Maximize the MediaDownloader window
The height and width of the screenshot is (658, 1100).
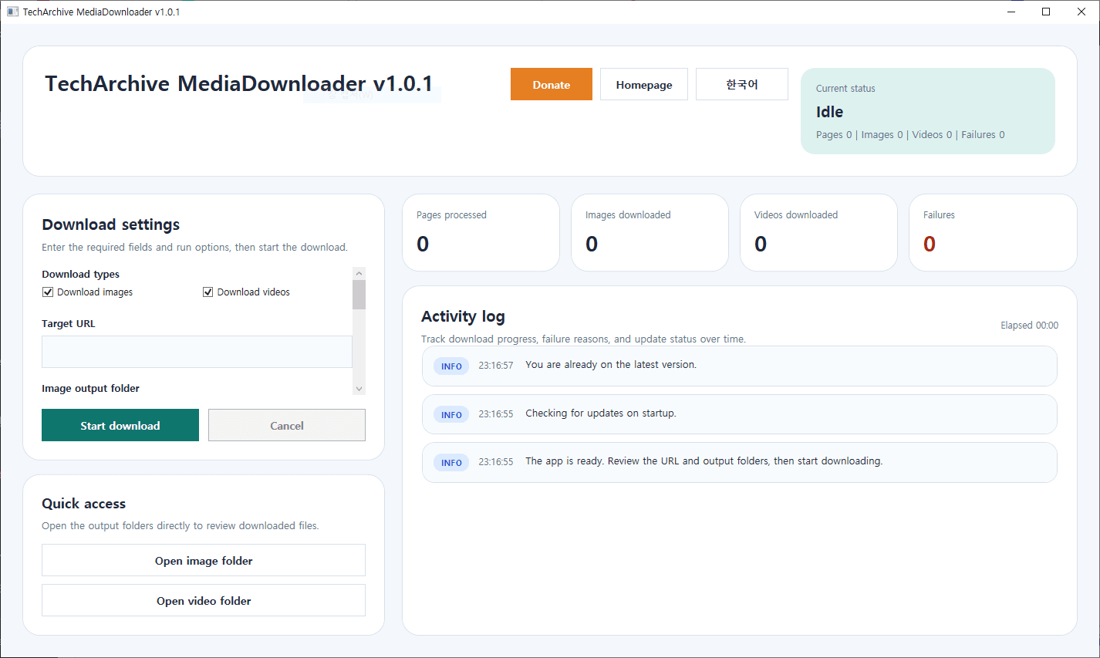[1046, 12]
